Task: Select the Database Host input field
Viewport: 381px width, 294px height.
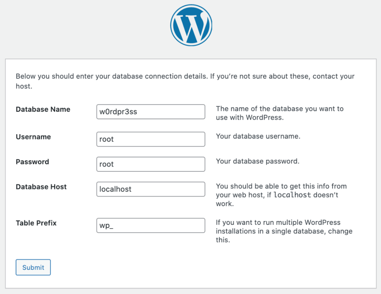Action: 151,189
